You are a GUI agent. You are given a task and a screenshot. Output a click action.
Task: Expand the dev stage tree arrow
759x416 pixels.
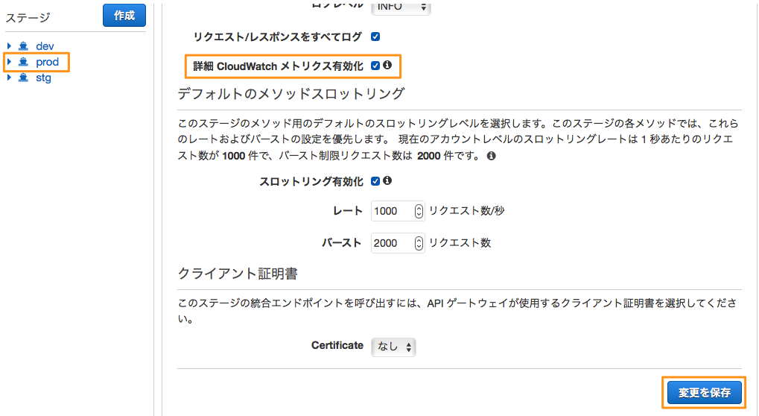[x=9, y=46]
